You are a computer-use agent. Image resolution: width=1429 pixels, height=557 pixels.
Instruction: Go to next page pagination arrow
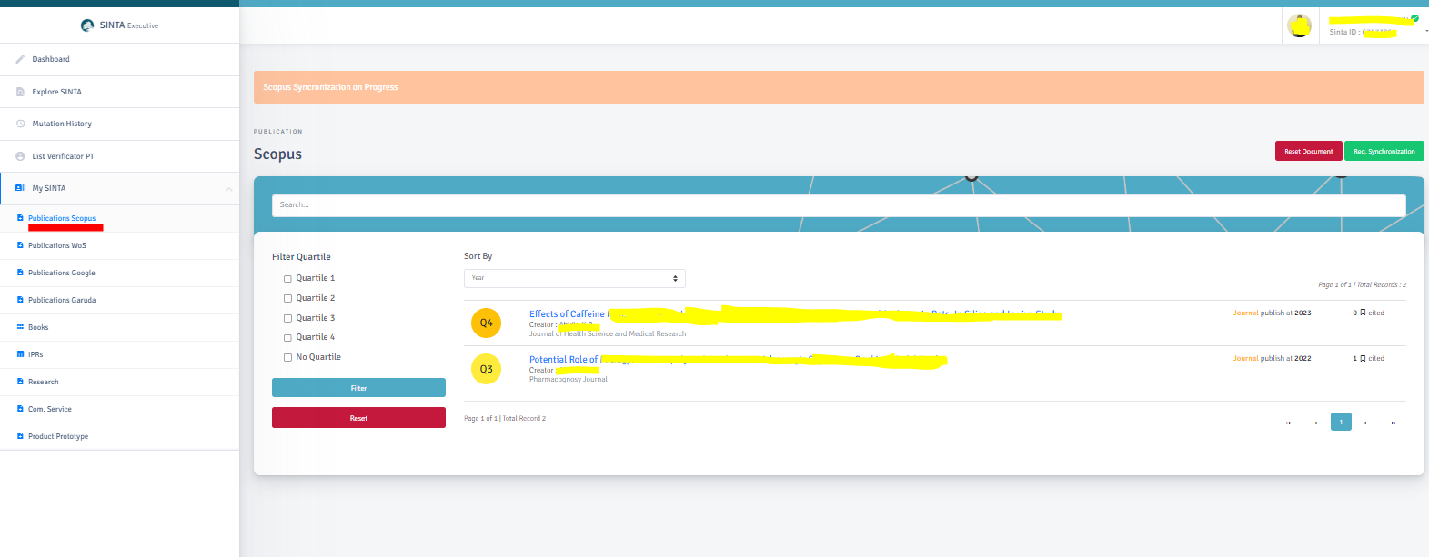(x=1365, y=423)
